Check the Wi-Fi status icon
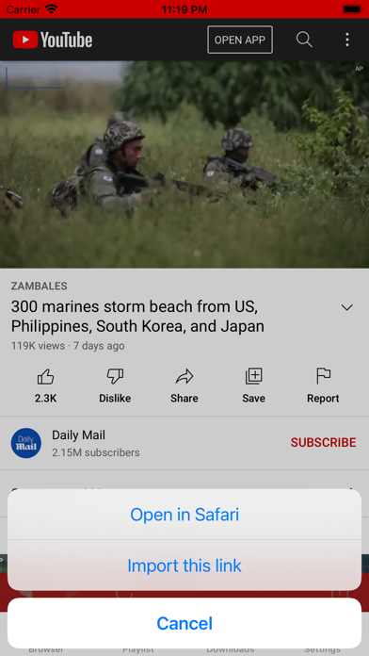 pyautogui.click(x=52, y=8)
